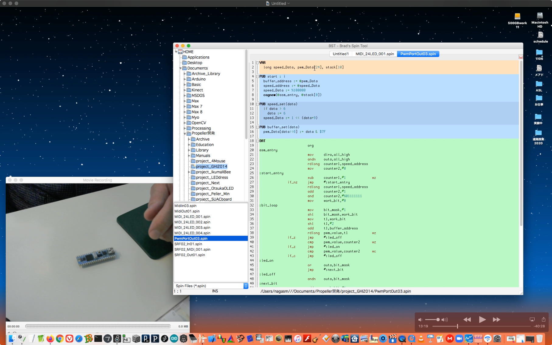Open SRF02_MIDI_001.spin from the file list
Screen dimensions: 552x345
192,249
